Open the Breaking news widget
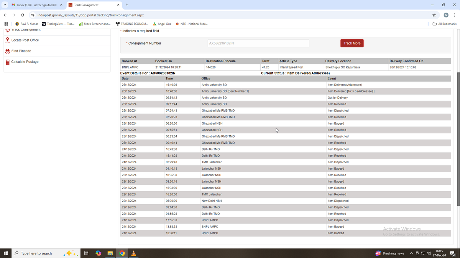 coord(390,253)
